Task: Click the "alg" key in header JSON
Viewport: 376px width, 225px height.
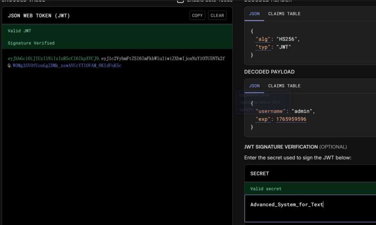Action: click(x=262, y=39)
